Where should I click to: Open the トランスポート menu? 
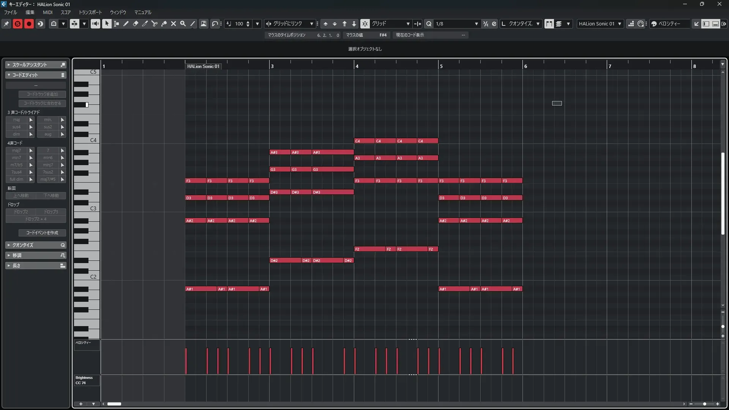point(90,12)
